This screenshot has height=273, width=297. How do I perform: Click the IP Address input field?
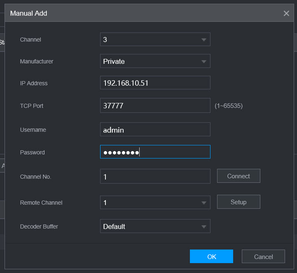(x=155, y=83)
